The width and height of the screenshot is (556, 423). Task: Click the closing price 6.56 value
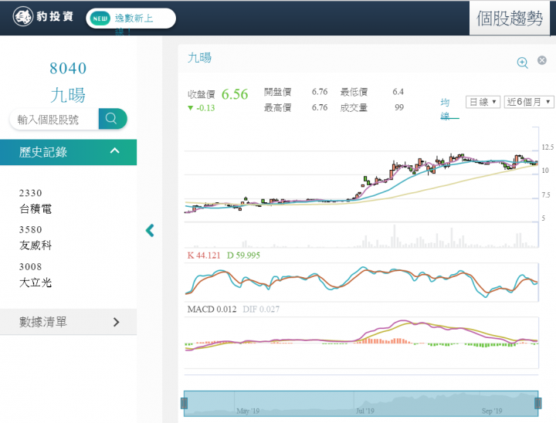[x=235, y=94]
